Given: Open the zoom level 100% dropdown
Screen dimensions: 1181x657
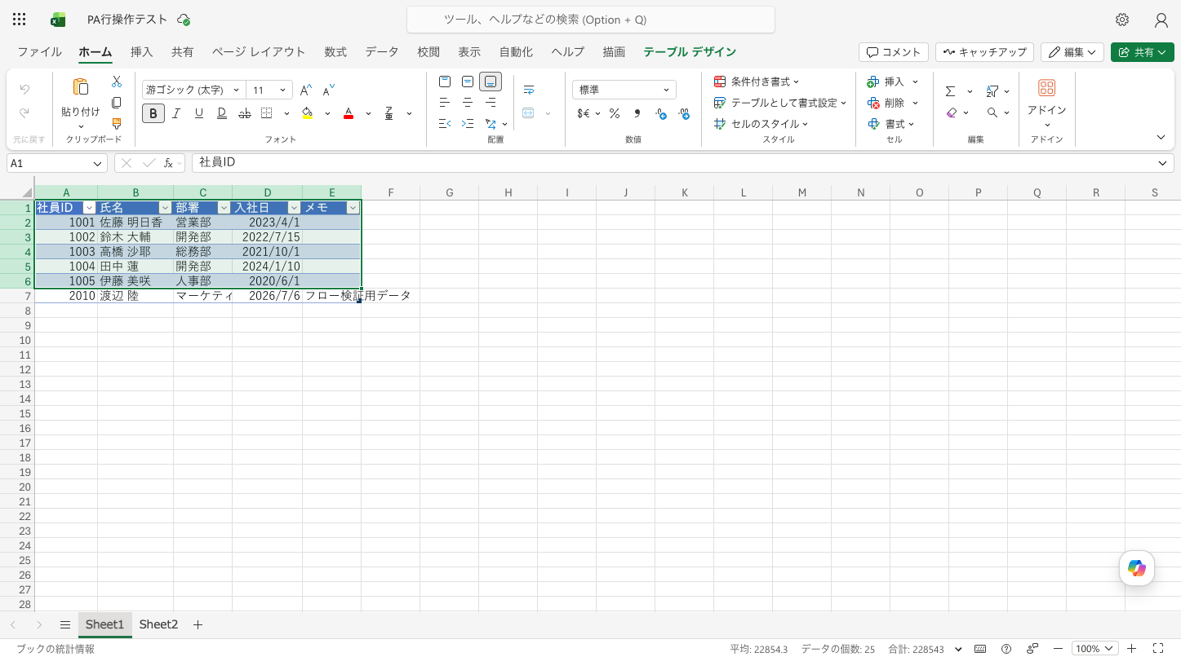Looking at the screenshot, I should coord(1094,649).
